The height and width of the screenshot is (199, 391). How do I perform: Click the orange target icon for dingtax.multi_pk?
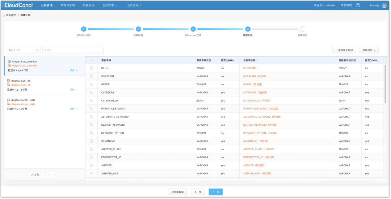coord(8,85)
